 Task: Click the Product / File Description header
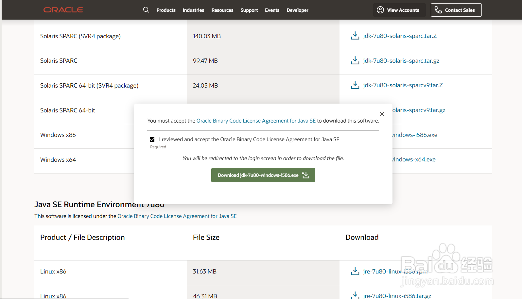coord(82,238)
